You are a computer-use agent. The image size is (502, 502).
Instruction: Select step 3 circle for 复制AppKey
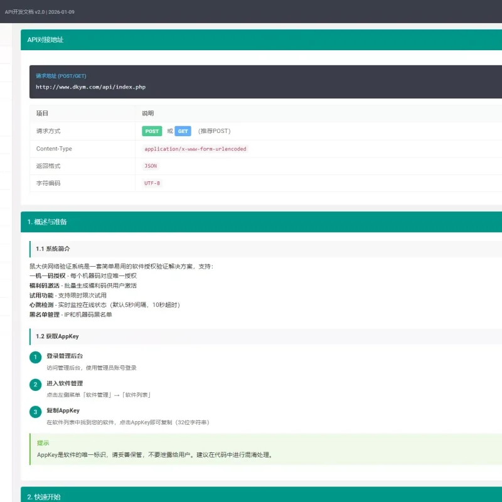point(36,412)
